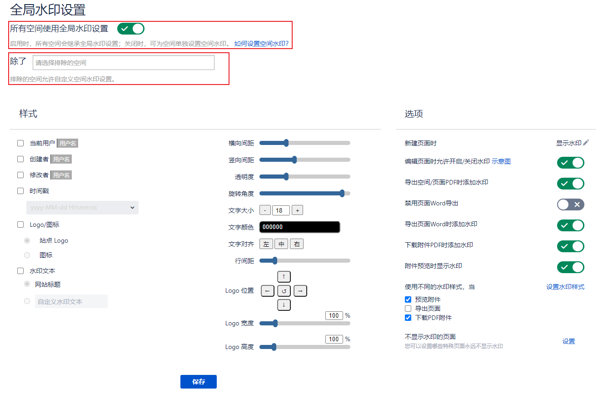Check the 当前用户 checkbox

(x=20, y=143)
